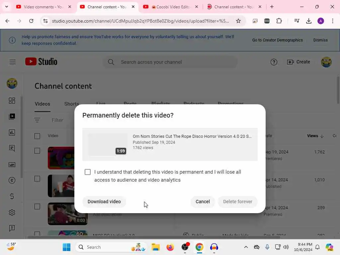Click the Create button
This screenshot has height=255, width=340.
[x=298, y=62]
